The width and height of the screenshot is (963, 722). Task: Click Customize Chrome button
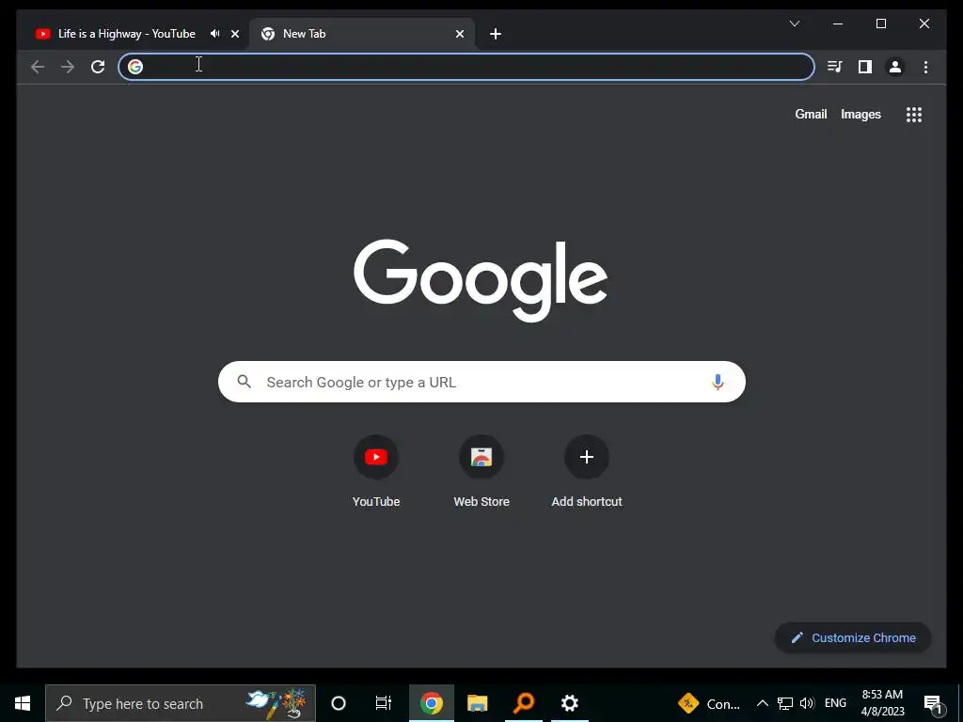pyautogui.click(x=853, y=638)
